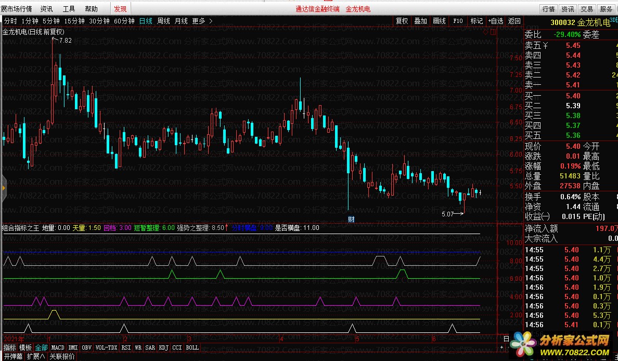This screenshot has width=618, height=361.
Task: Select the 日线 period
Action: (146, 21)
